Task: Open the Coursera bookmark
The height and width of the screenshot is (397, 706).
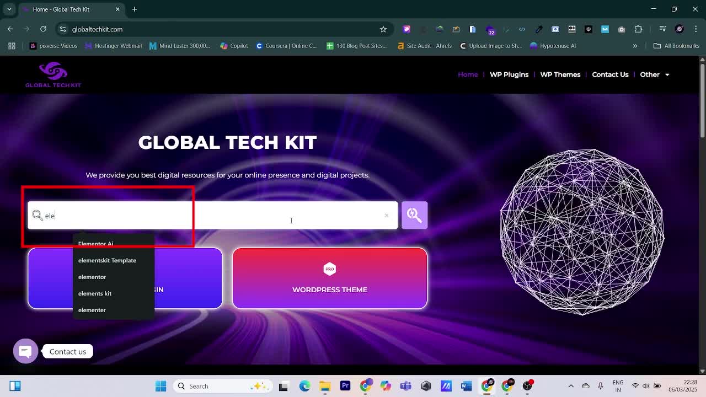Action: coord(286,46)
